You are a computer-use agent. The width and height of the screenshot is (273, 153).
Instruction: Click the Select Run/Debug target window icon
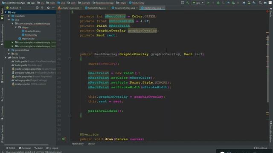pos(182,3)
